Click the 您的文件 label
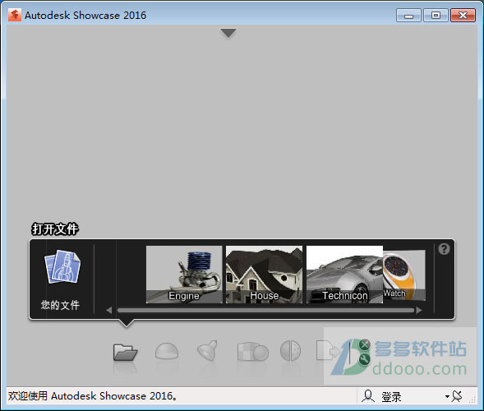This screenshot has width=484, height=411. (x=60, y=305)
